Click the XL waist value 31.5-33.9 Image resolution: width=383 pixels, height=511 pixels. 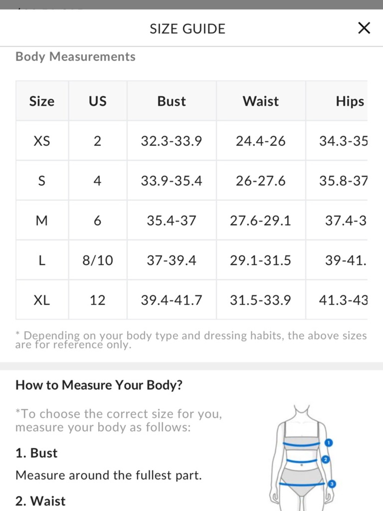pyautogui.click(x=261, y=300)
